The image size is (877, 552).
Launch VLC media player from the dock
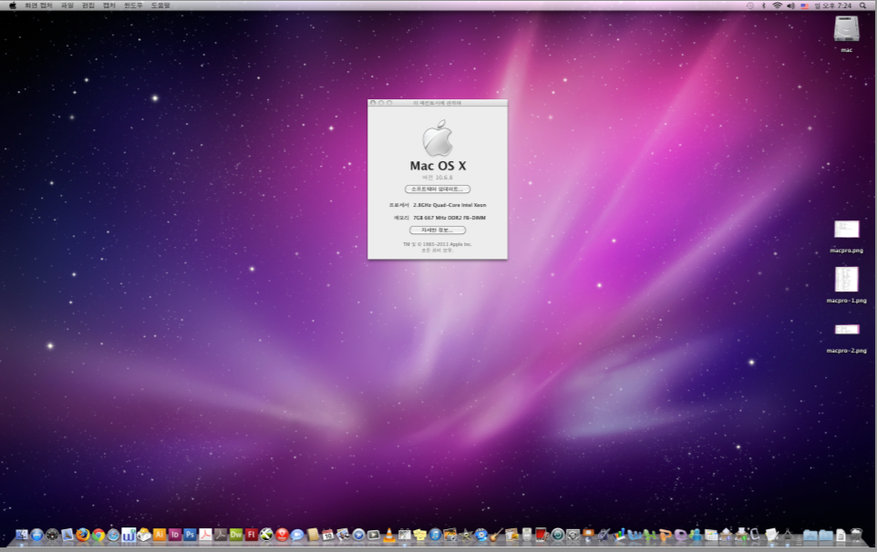click(x=389, y=535)
